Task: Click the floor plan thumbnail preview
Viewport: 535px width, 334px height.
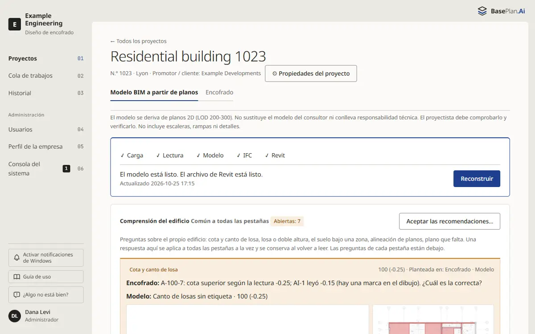Action: (433, 319)
